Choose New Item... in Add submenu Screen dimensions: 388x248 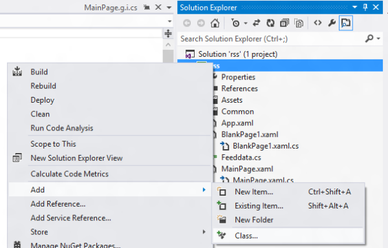click(x=254, y=192)
